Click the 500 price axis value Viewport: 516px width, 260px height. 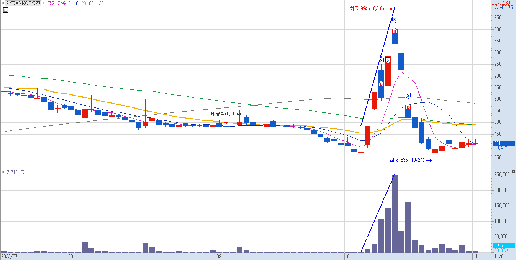[498, 123]
